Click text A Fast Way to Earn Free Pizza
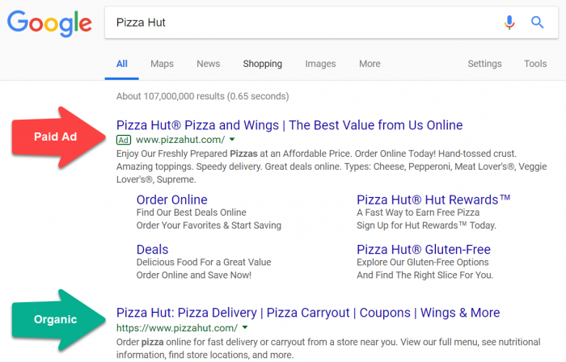This screenshot has height=362, width=566. coord(418,213)
